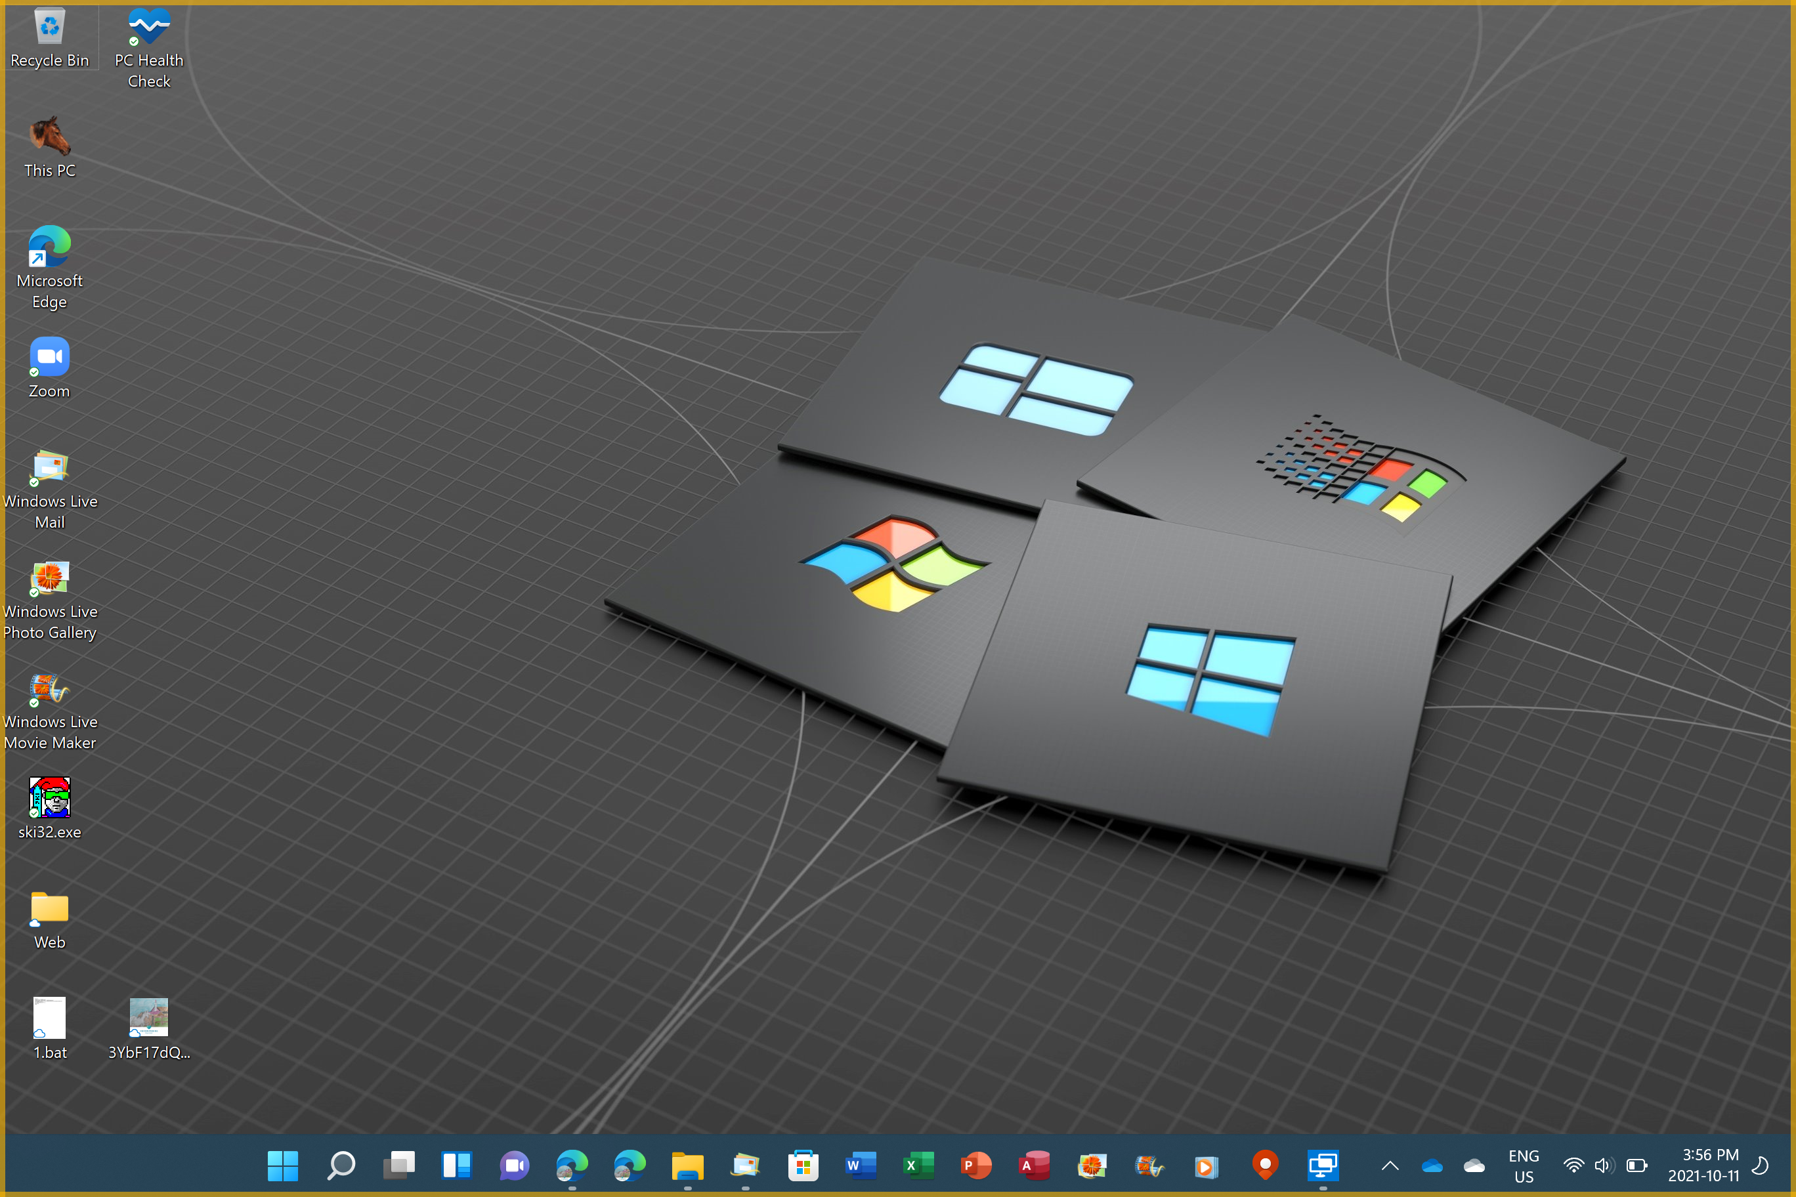Image resolution: width=1796 pixels, height=1197 pixels.
Task: Switch input language via ENG US
Action: click(x=1524, y=1165)
